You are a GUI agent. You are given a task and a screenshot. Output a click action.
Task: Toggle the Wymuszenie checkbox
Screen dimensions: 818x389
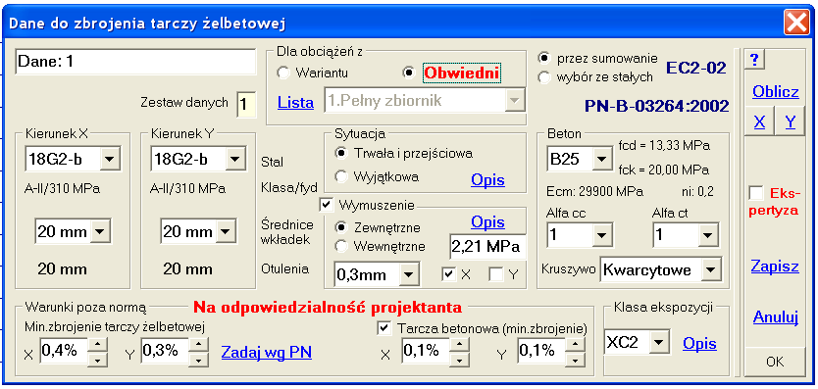[x=327, y=205]
